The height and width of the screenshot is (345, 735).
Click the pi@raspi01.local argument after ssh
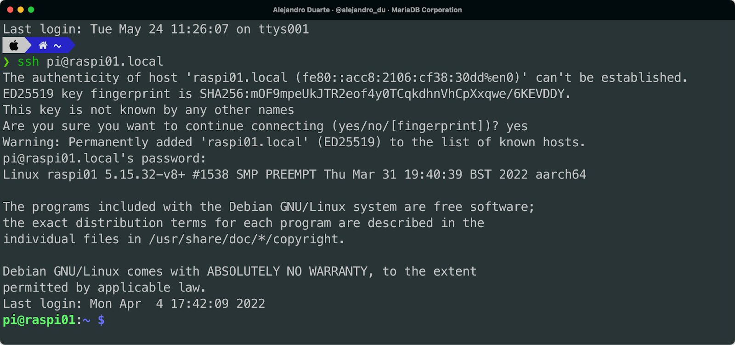coord(105,61)
